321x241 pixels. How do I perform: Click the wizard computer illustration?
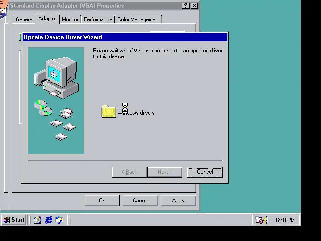coord(56,101)
